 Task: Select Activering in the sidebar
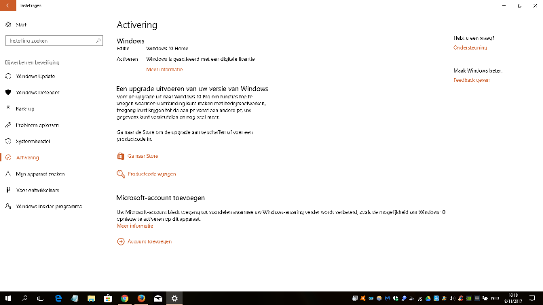tap(27, 157)
